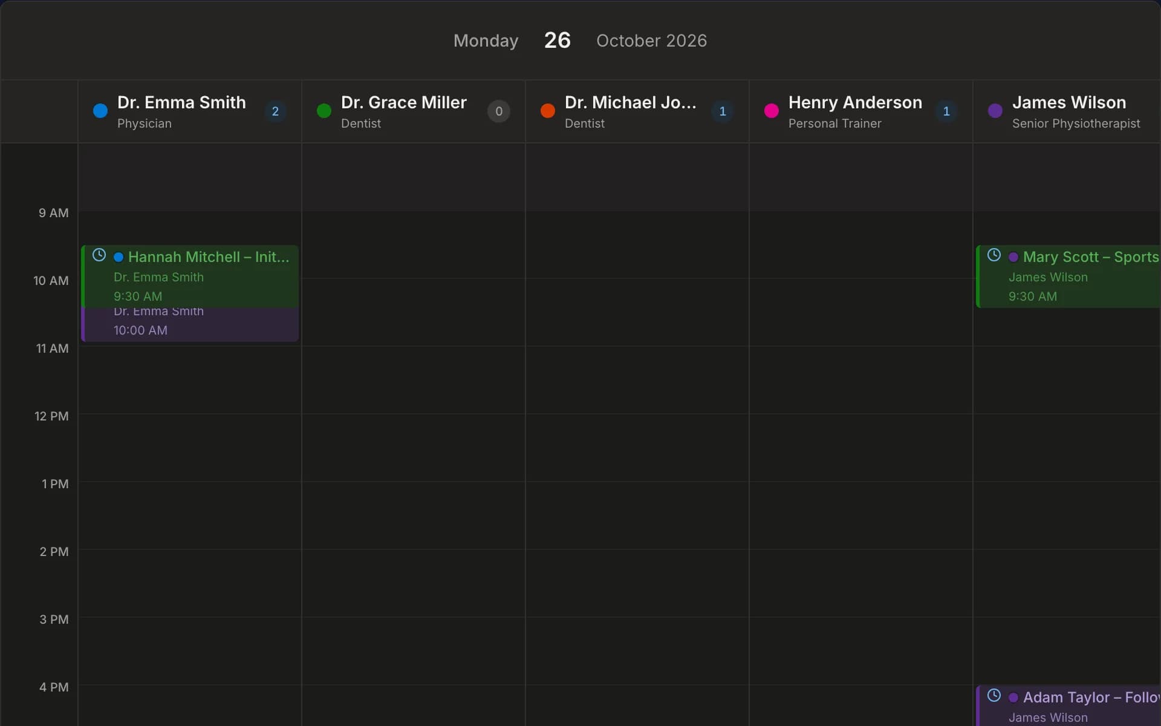
Task: Select the James Wilson column header
Action: click(x=1067, y=111)
